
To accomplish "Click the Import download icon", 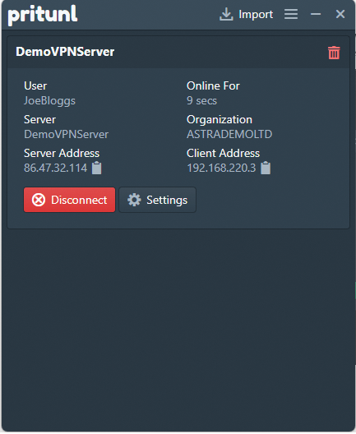I will (x=226, y=14).
